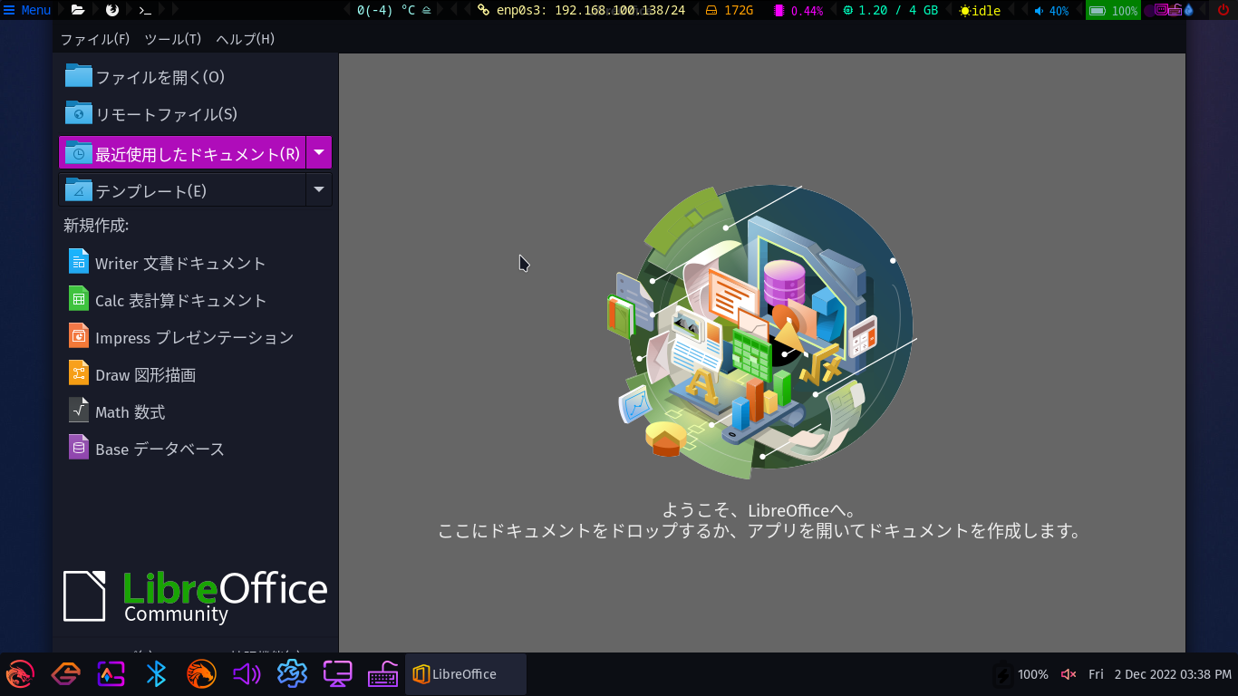This screenshot has width=1238, height=696.
Task: Create a new Impress プレゼンテーション
Action: (x=195, y=337)
